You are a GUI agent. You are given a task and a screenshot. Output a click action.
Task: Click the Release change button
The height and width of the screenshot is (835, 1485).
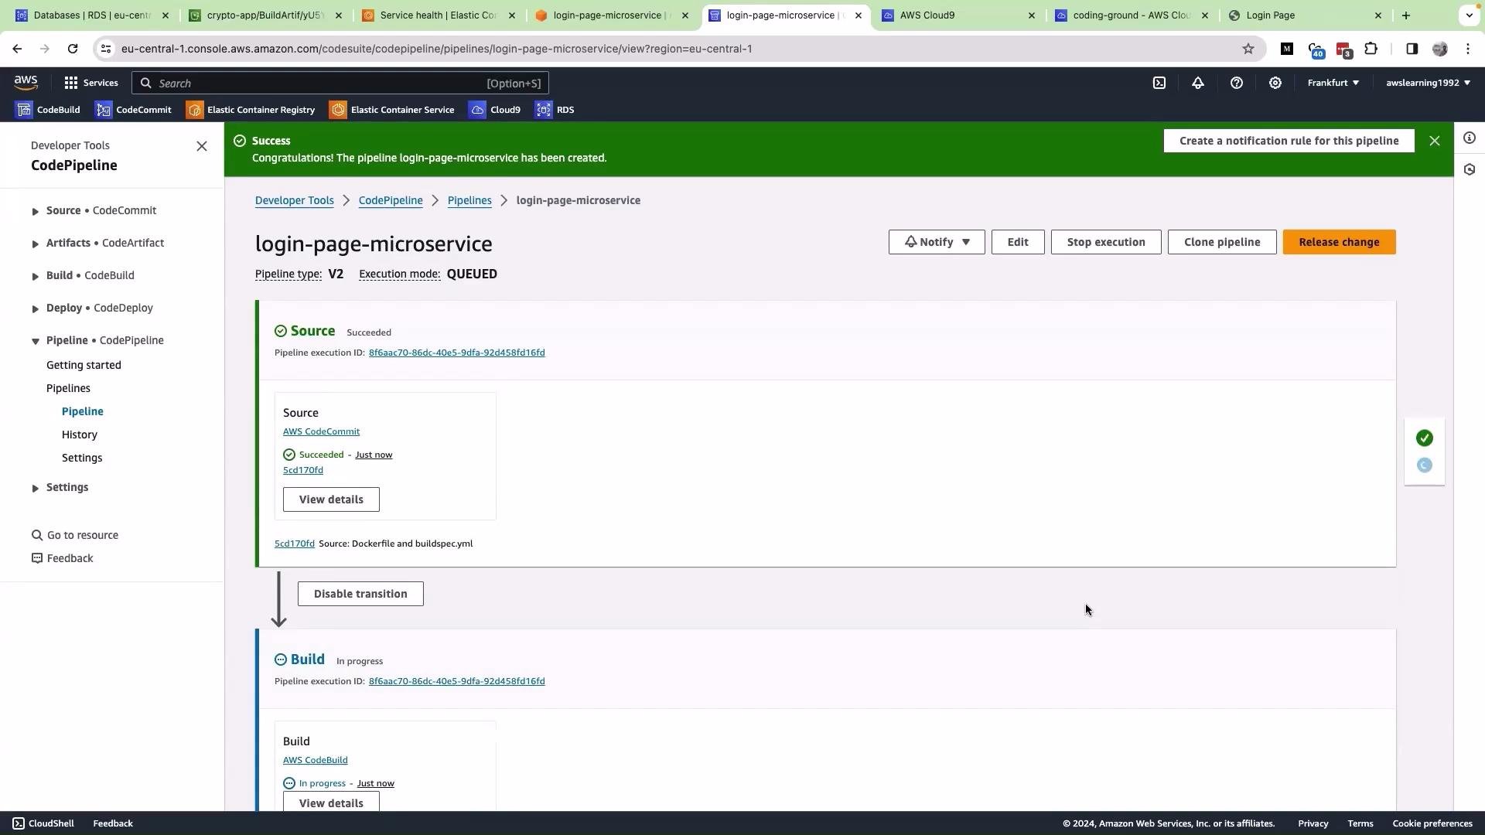1339,242
